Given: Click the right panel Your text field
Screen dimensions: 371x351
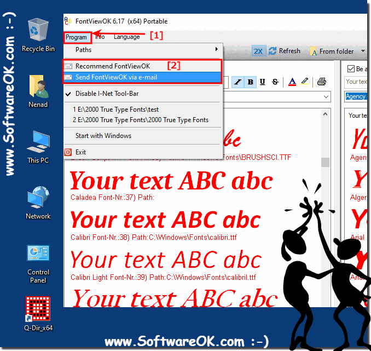Looking at the screenshot, I should pyautogui.click(x=356, y=82).
